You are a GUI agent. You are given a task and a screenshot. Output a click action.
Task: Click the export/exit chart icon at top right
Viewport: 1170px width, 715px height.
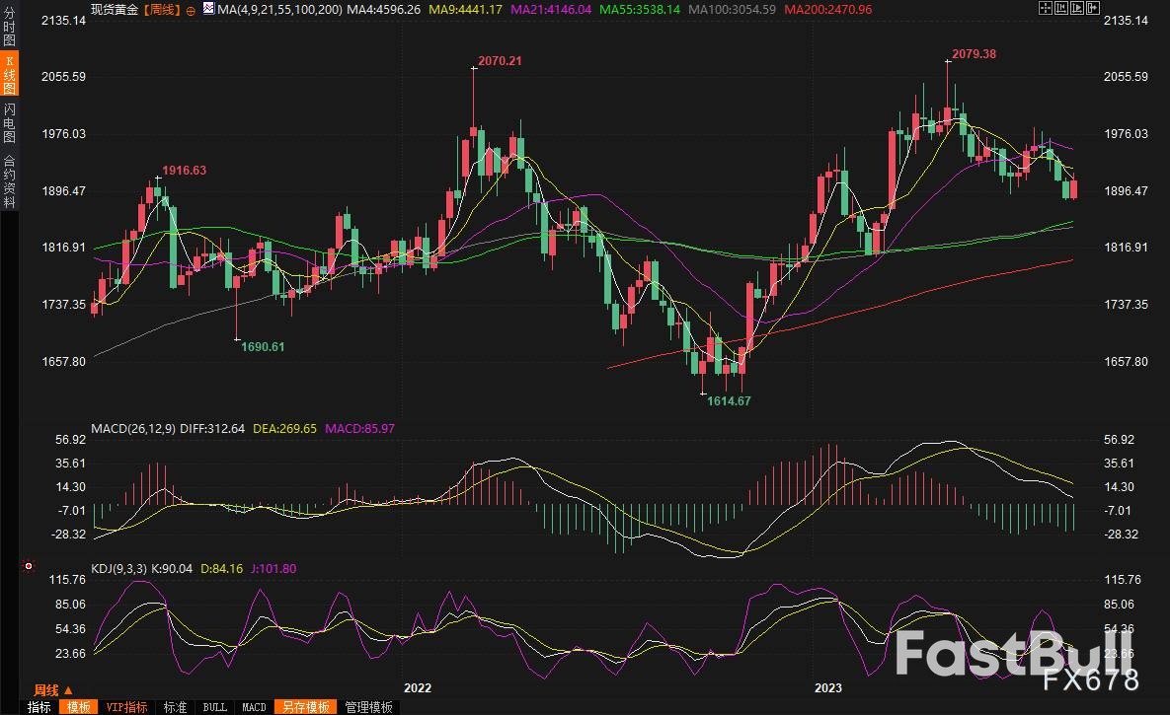1095,8
